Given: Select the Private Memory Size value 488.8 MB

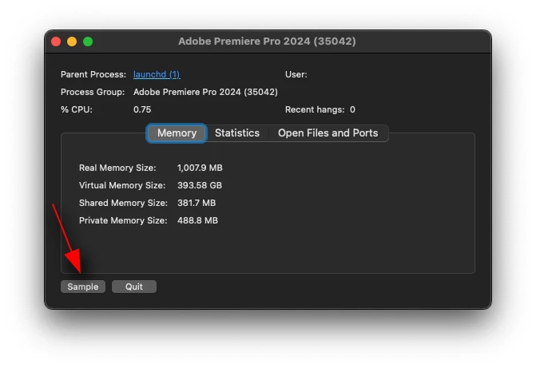Looking at the screenshot, I should point(197,220).
